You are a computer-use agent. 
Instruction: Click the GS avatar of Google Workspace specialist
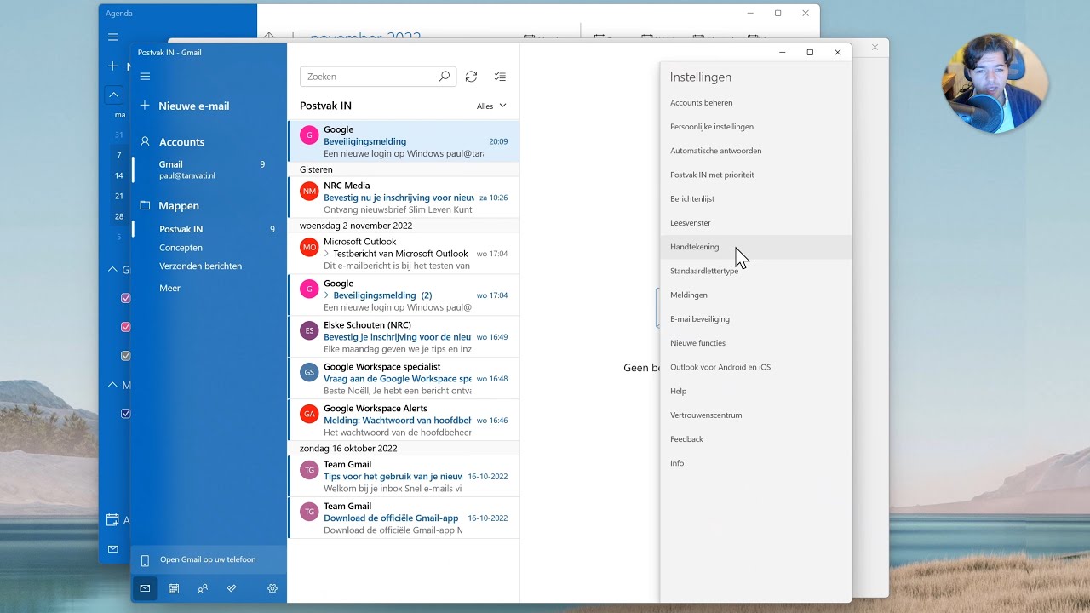tap(309, 372)
